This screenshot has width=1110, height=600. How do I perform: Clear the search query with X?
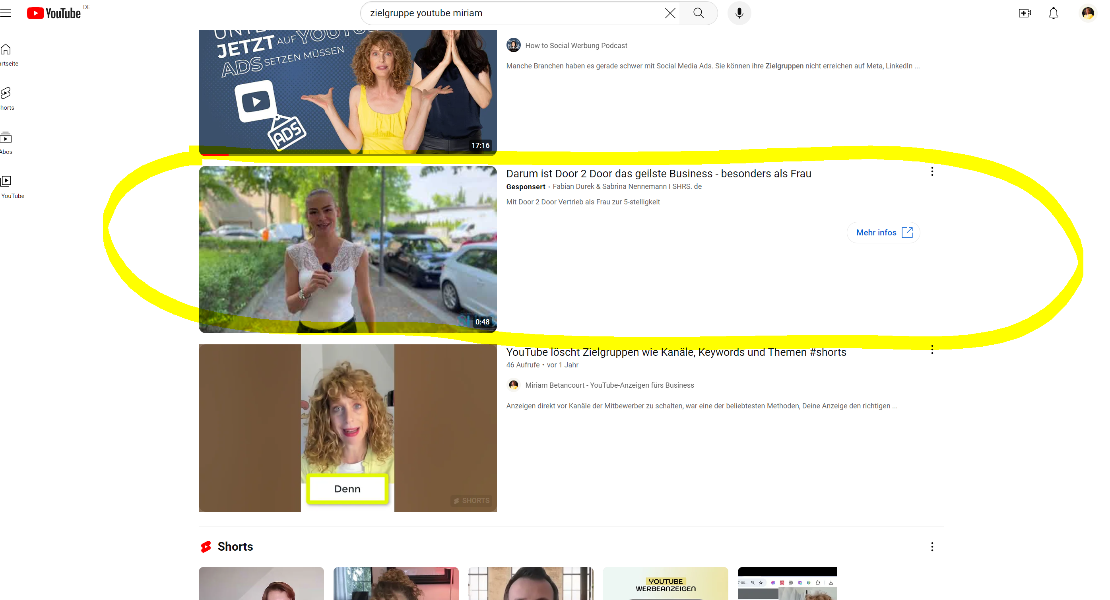click(669, 13)
